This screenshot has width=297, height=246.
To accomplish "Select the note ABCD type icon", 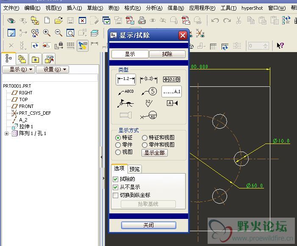I will (x=126, y=92).
